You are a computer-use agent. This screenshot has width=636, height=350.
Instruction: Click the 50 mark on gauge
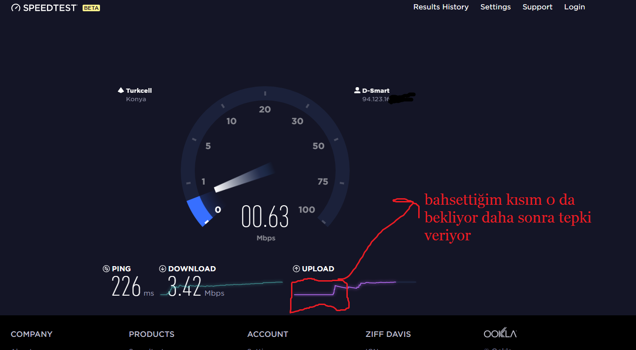coord(319,146)
